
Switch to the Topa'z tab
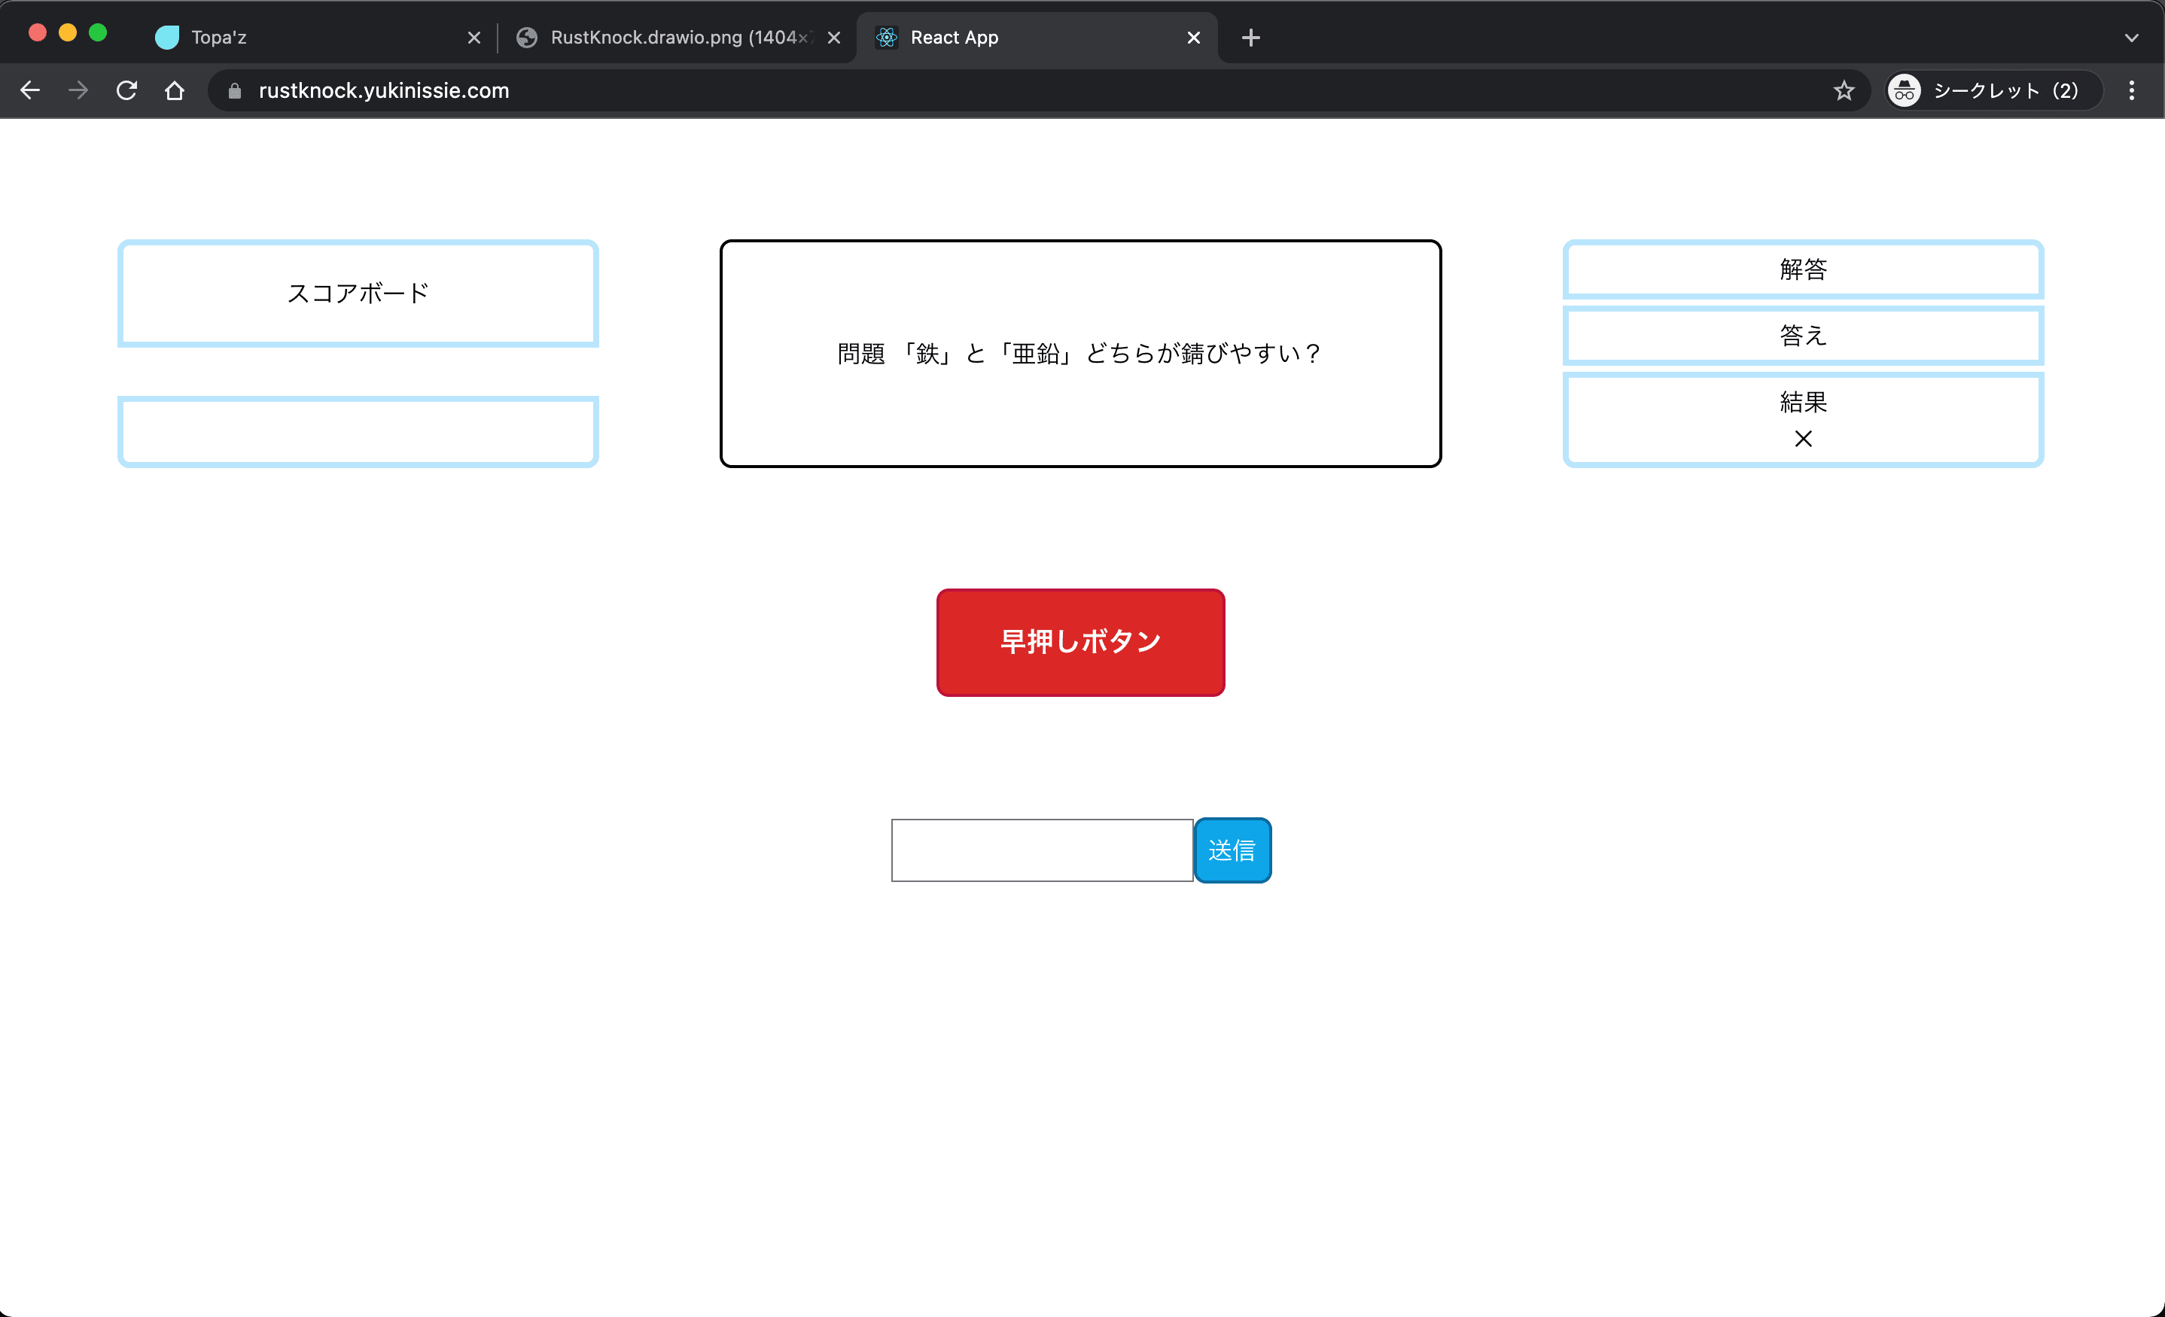tap(316, 38)
